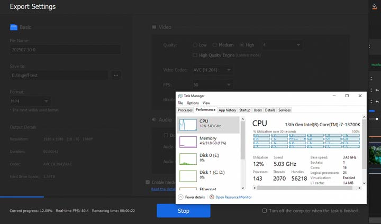Screen dimensions: 381x224
Task: Open Task Manager File menu
Action: (x=180, y=103)
